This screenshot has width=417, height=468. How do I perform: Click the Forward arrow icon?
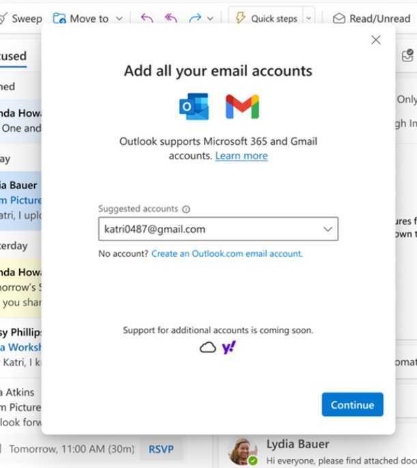tap(195, 18)
